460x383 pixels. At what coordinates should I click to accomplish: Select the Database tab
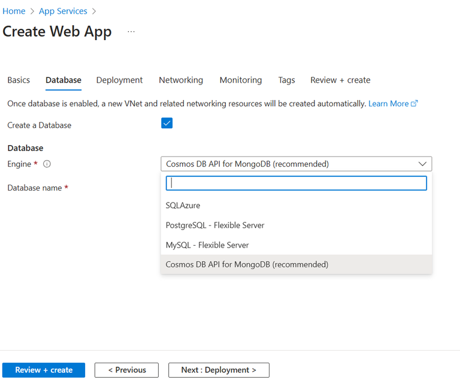click(63, 80)
